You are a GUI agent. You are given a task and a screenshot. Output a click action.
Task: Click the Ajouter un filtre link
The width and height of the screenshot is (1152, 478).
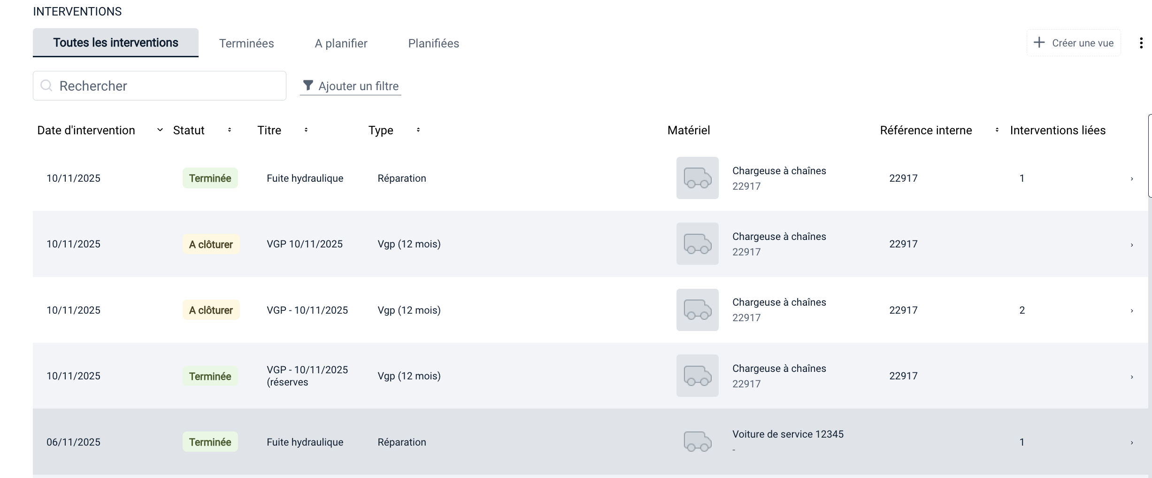click(358, 86)
